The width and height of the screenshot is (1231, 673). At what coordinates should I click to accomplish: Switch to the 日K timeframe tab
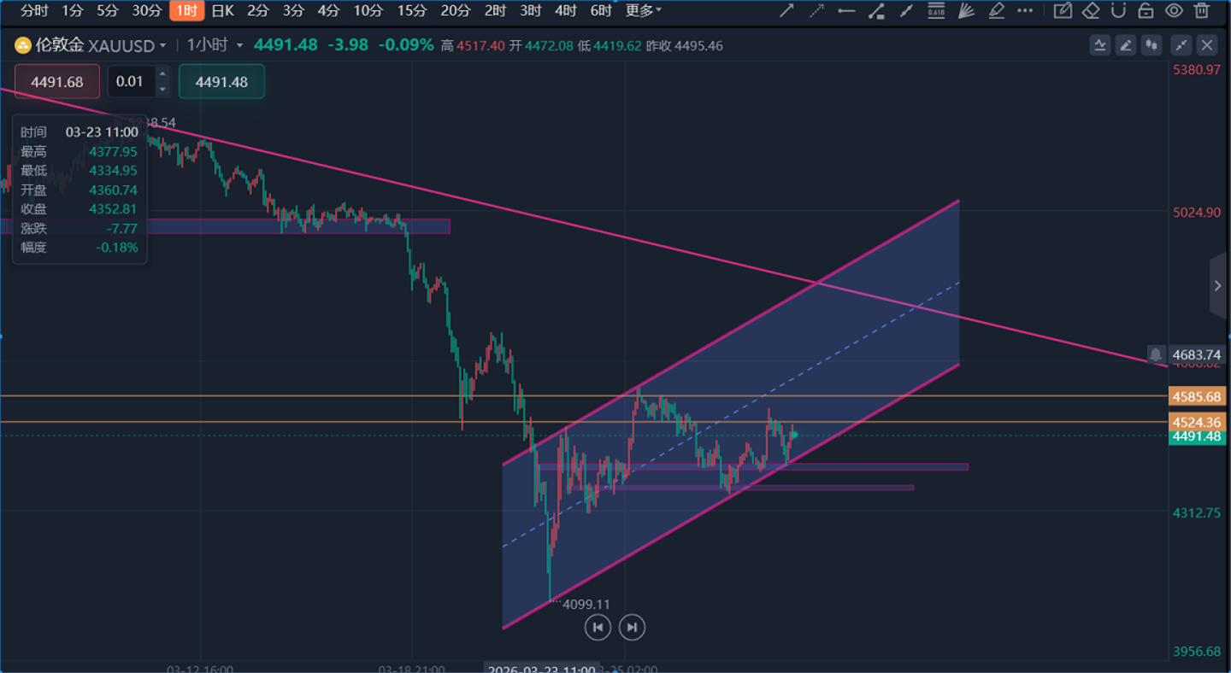(223, 11)
